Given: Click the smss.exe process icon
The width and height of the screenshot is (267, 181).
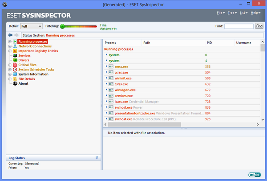Looking at the screenshot, I should 111,67.
